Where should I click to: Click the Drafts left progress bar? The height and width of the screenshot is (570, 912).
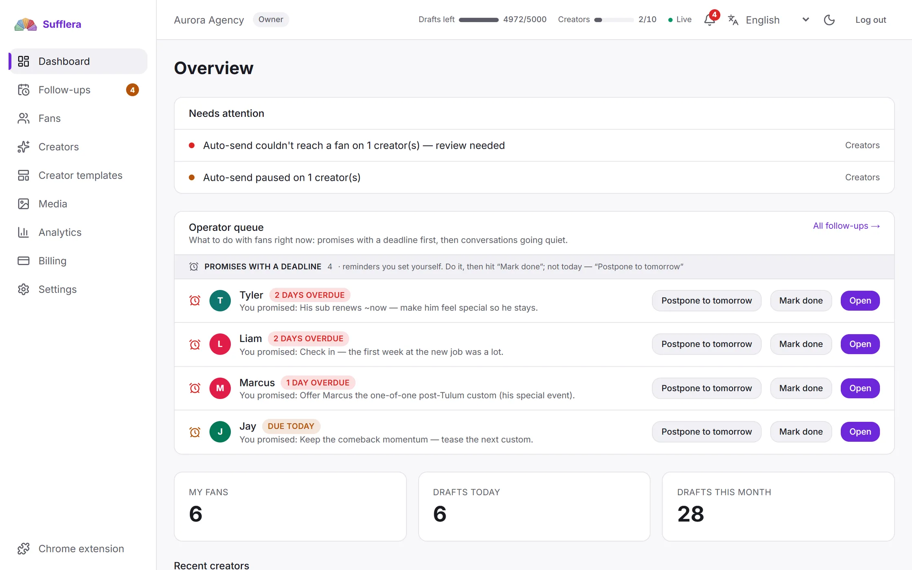(478, 20)
